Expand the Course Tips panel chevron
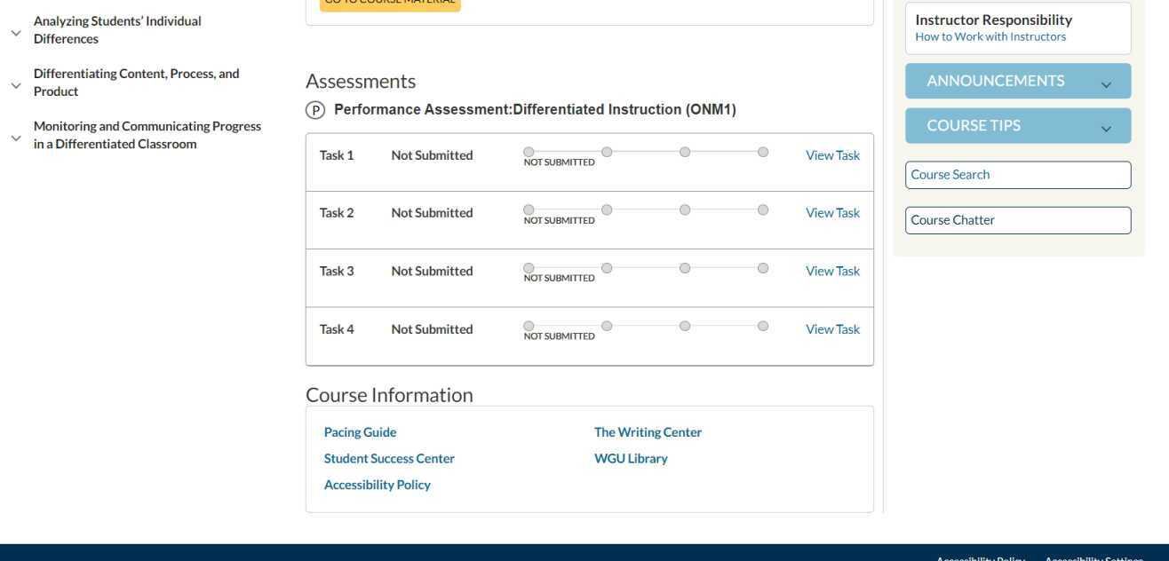The height and width of the screenshot is (561, 1169). (1106, 129)
